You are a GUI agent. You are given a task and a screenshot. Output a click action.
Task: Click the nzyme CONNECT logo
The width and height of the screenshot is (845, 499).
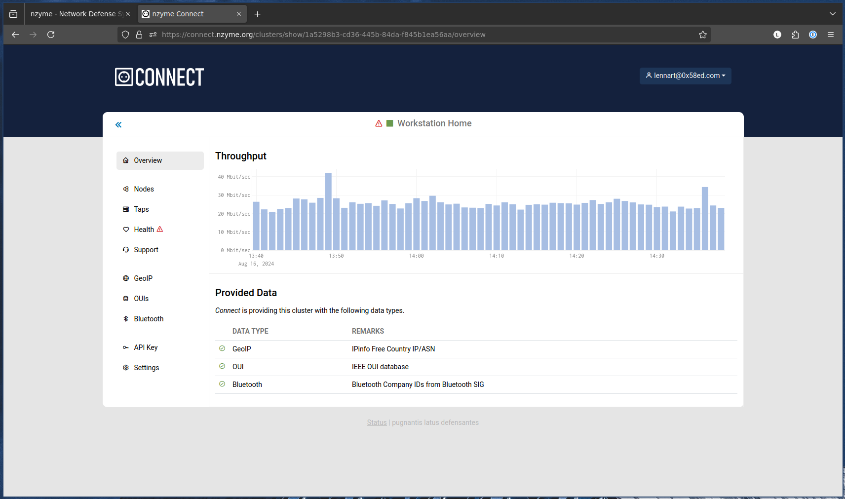(x=159, y=77)
